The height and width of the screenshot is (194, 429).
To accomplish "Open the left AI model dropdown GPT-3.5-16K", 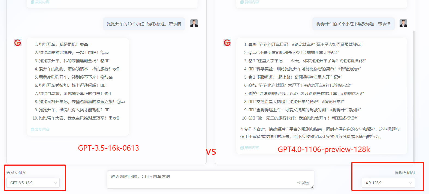I will 33,183.
